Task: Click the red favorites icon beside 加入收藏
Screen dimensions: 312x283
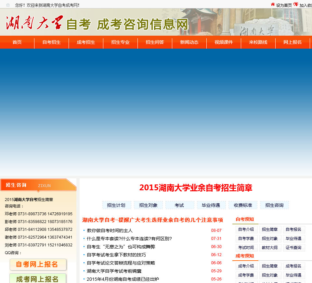Action: [x=296, y=4]
